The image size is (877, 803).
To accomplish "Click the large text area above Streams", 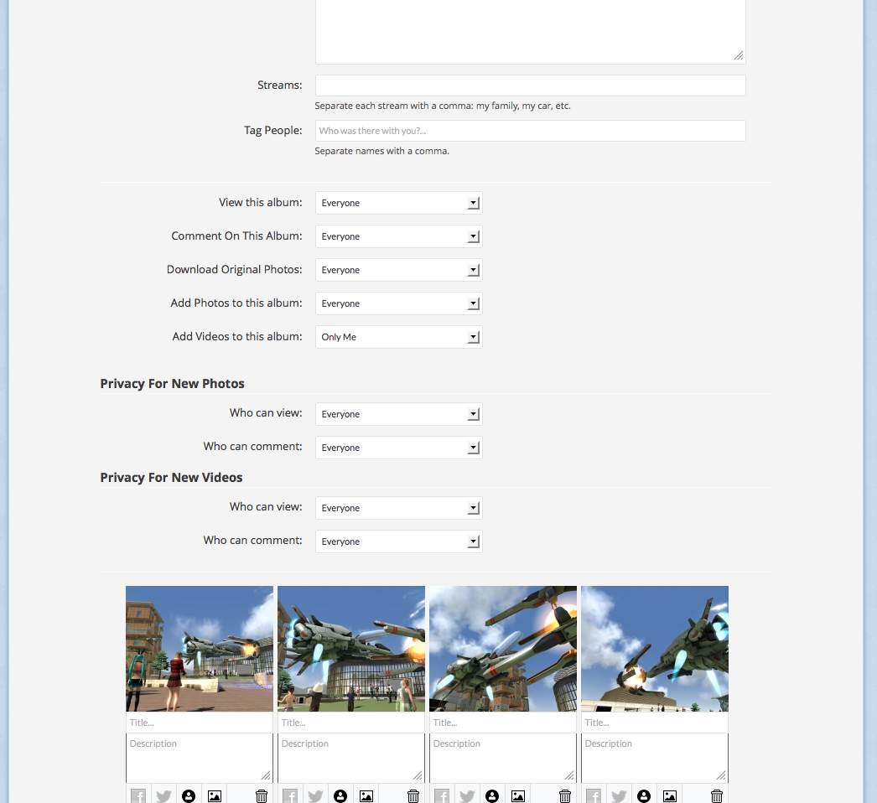I will tap(530, 31).
